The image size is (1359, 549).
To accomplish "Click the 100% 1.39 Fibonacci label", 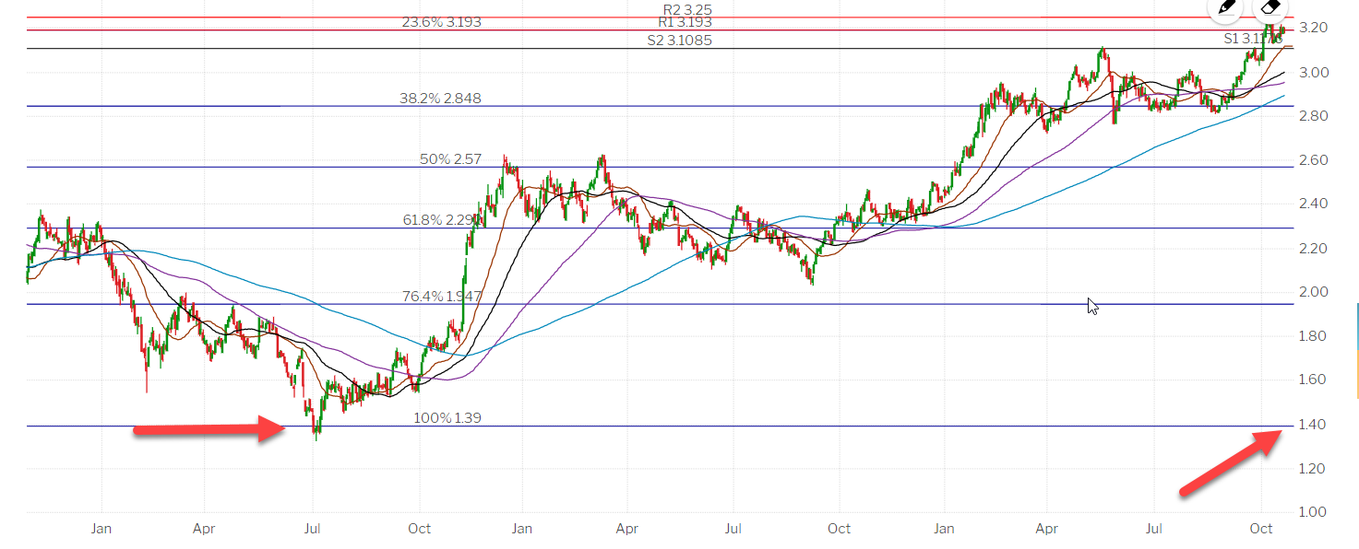I will [x=447, y=418].
